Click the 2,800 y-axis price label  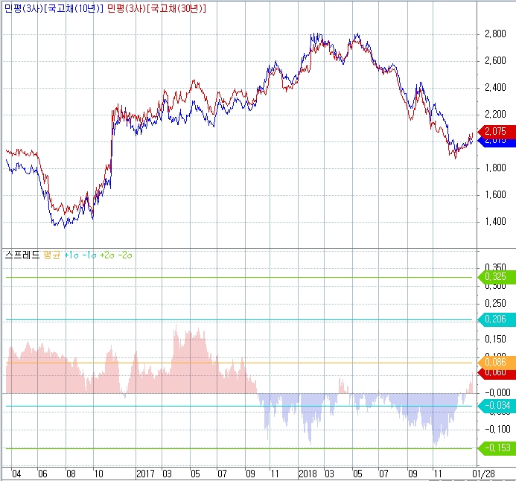point(494,34)
